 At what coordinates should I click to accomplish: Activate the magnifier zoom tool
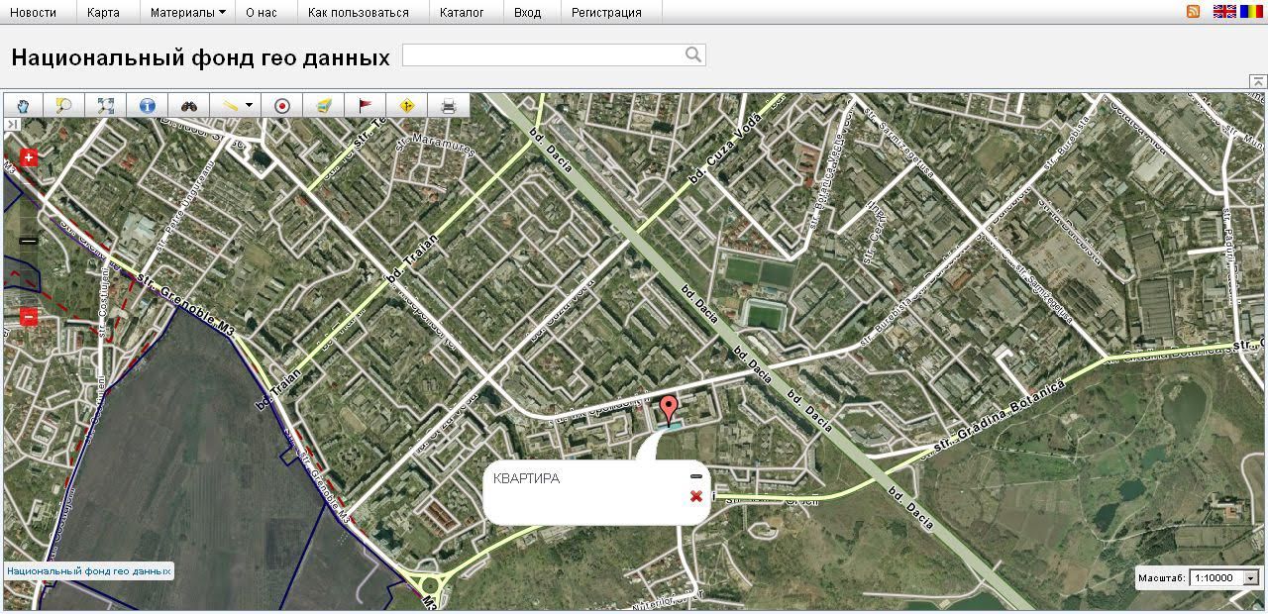pos(64,105)
